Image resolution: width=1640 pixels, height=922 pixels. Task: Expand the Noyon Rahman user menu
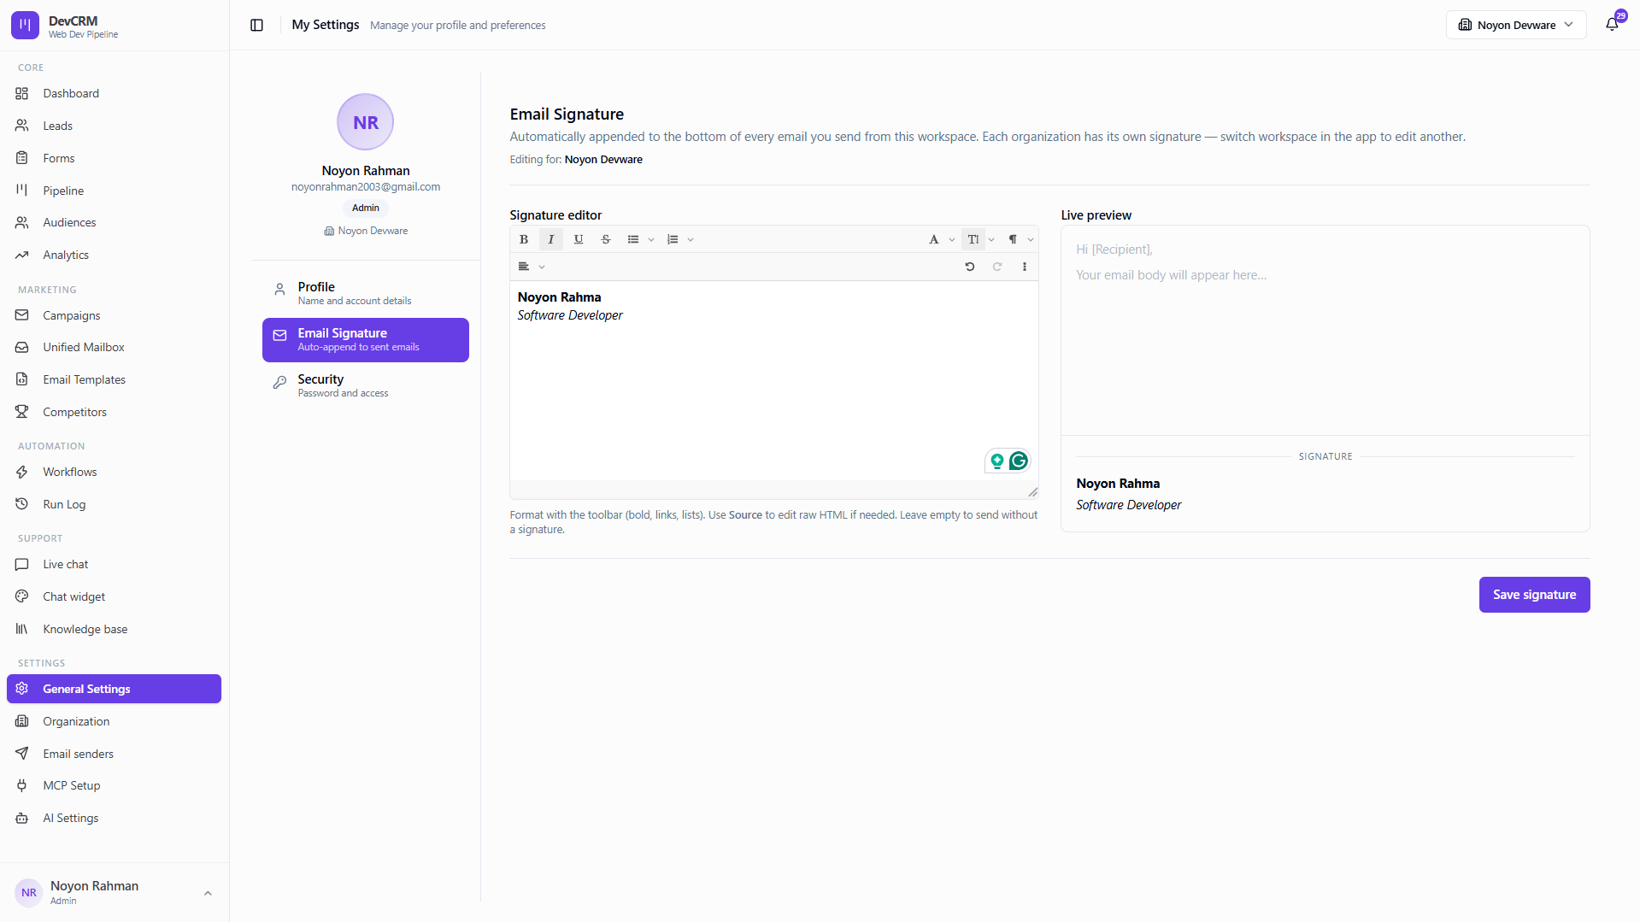114,892
